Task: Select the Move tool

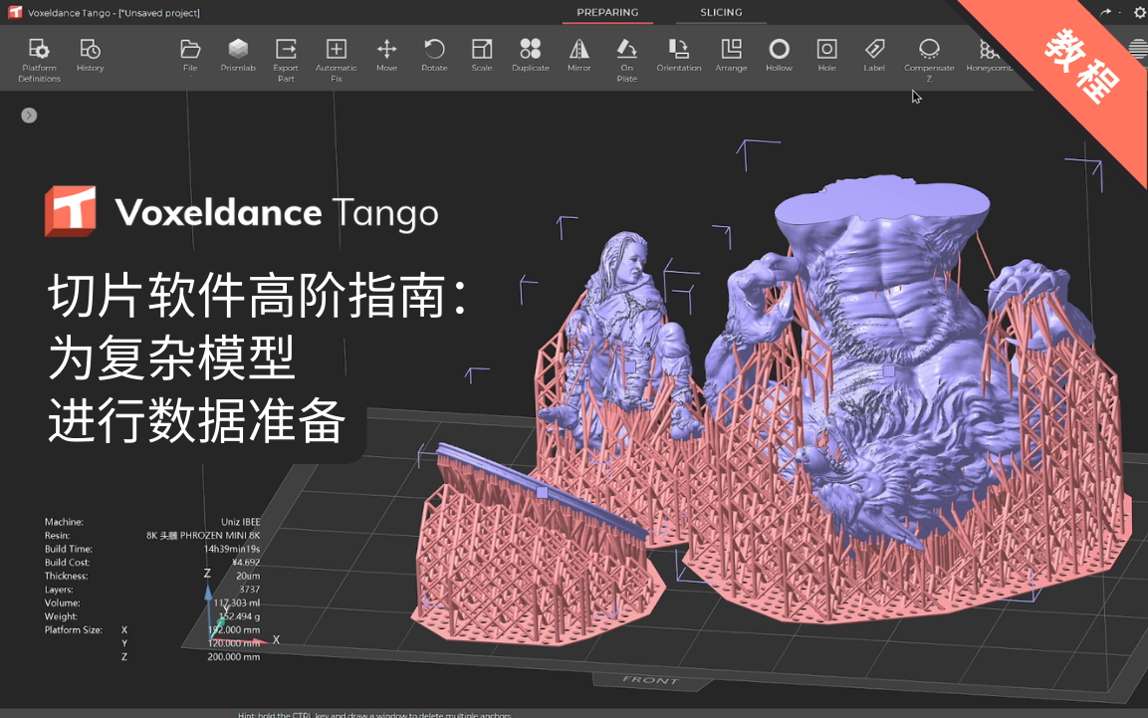Action: (x=386, y=56)
